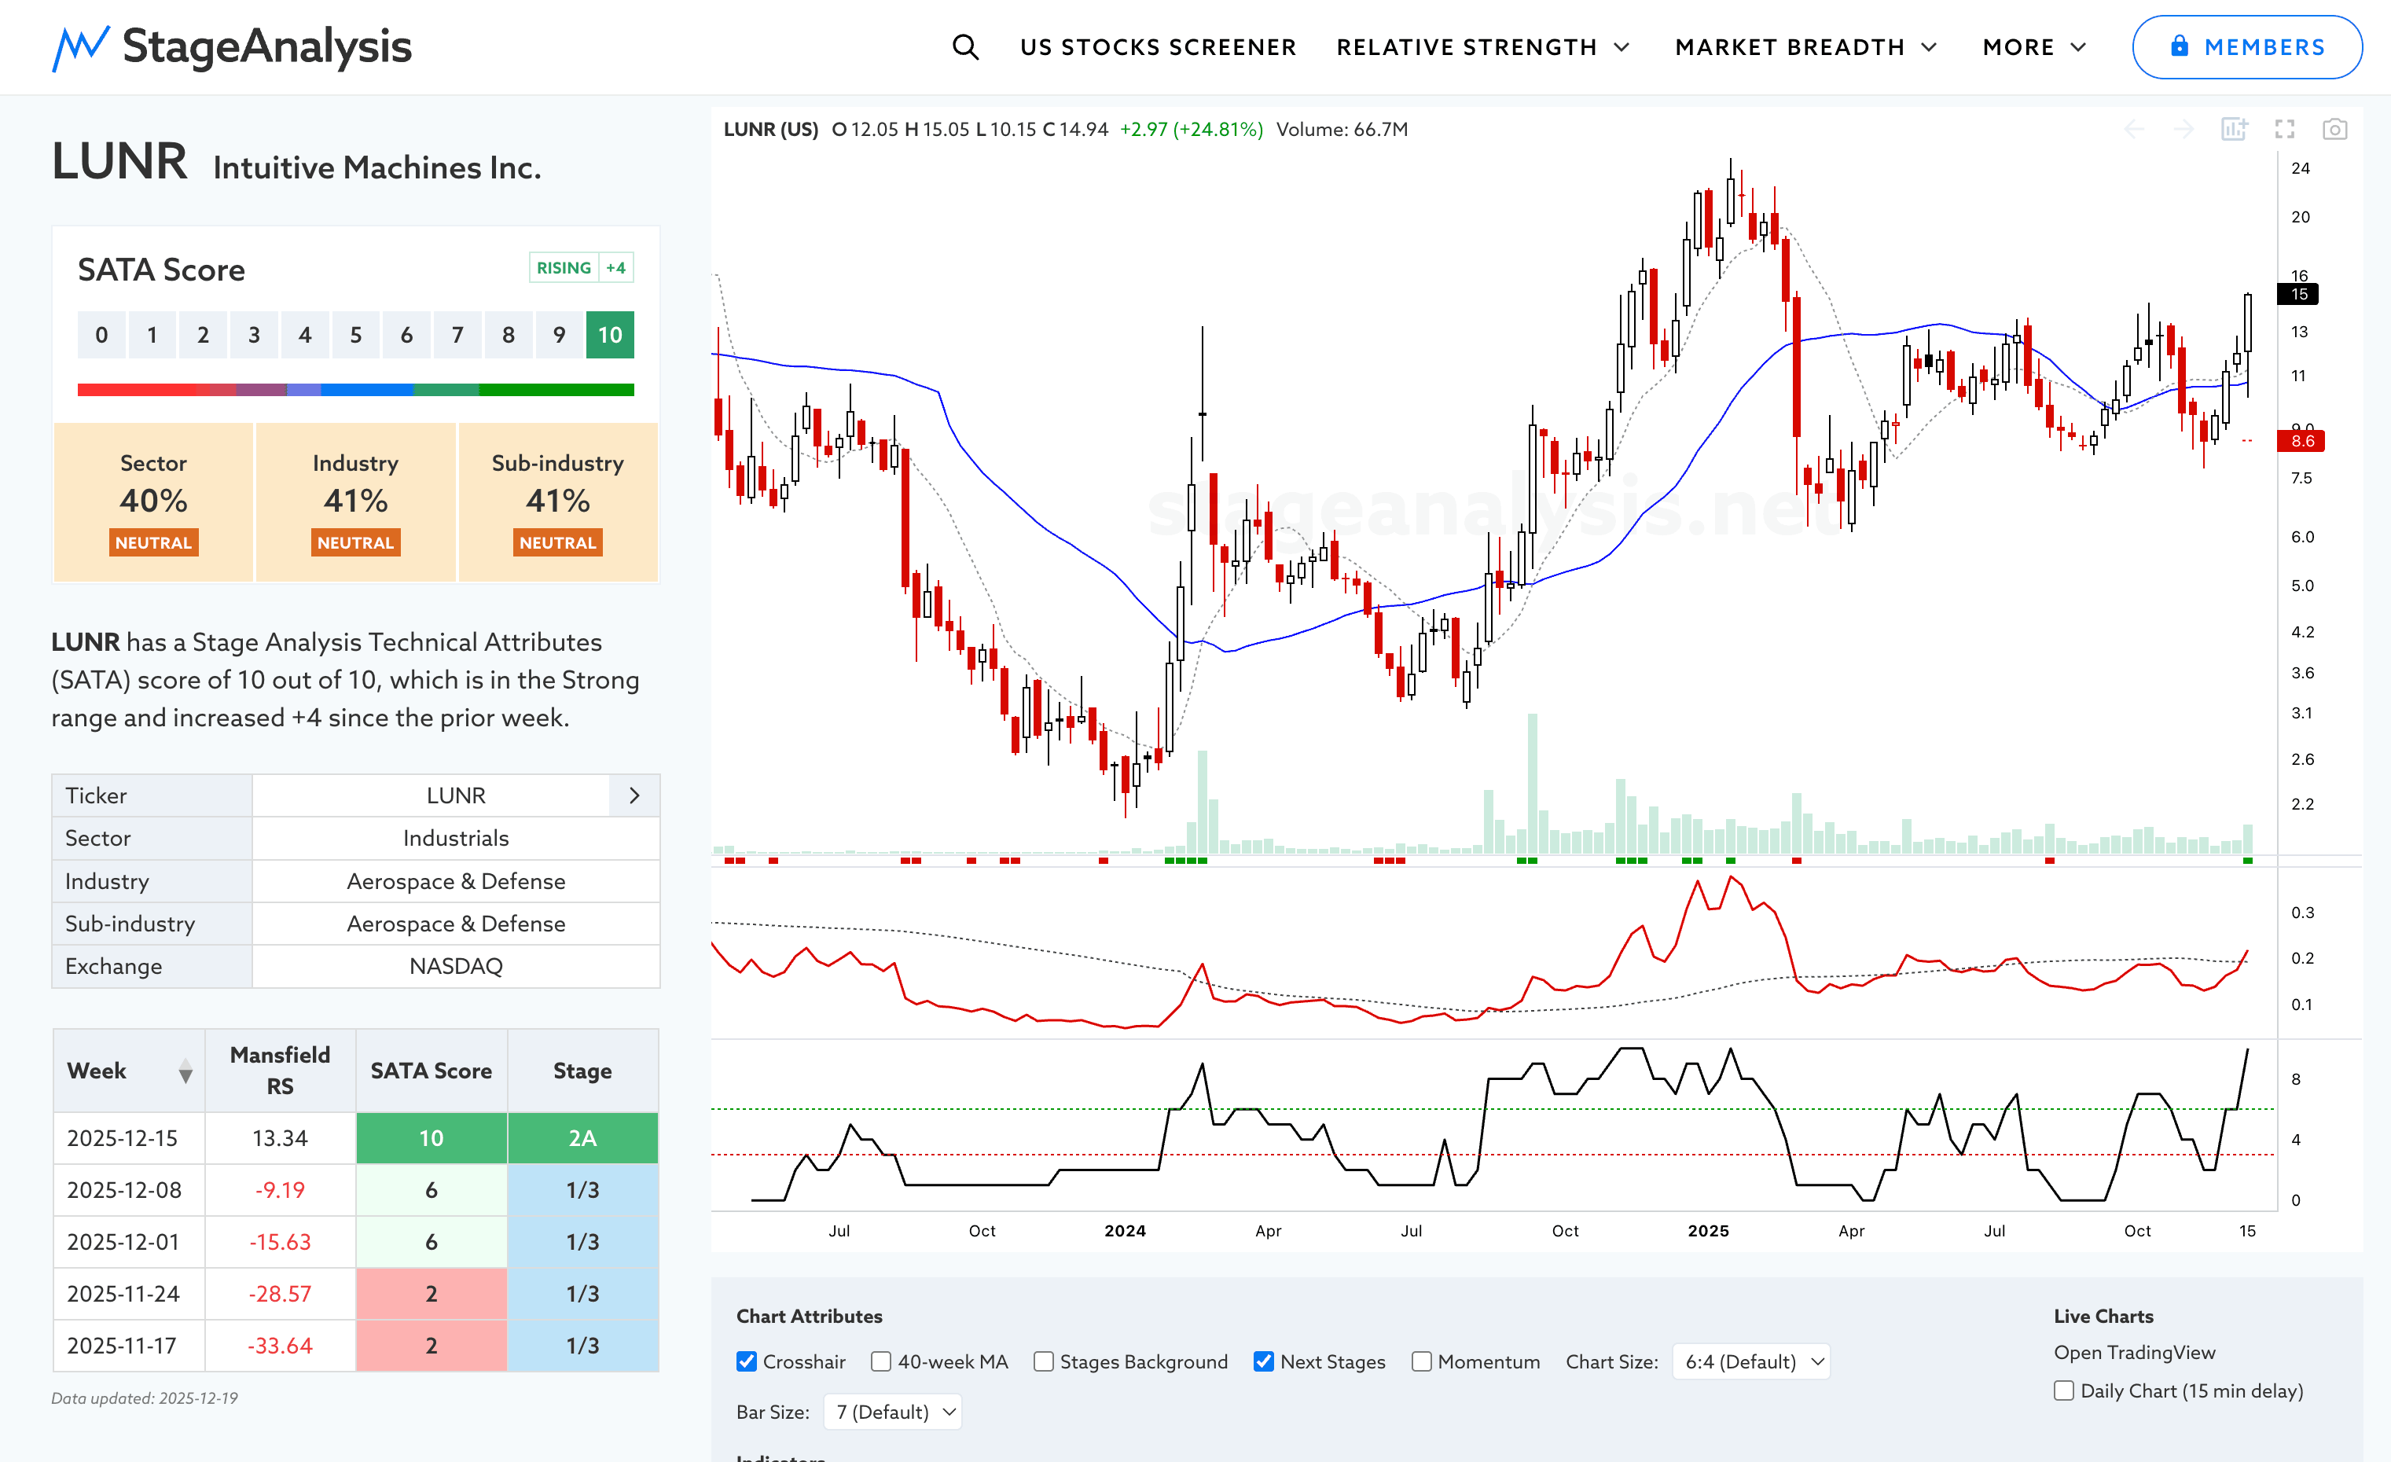Disable the Crosshair checkbox
2391x1462 pixels.
pos(746,1361)
